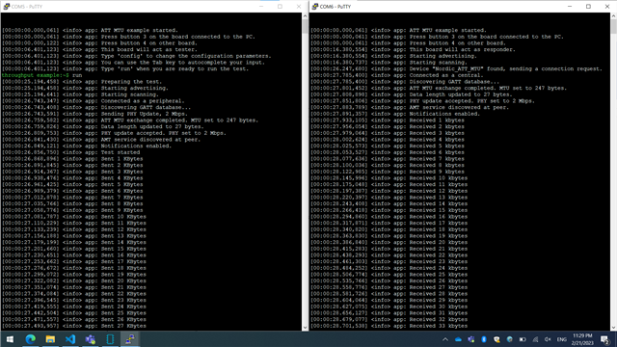
Task: Click 'Connected as a peripheral.' line
Action: pyautogui.click(x=93, y=101)
